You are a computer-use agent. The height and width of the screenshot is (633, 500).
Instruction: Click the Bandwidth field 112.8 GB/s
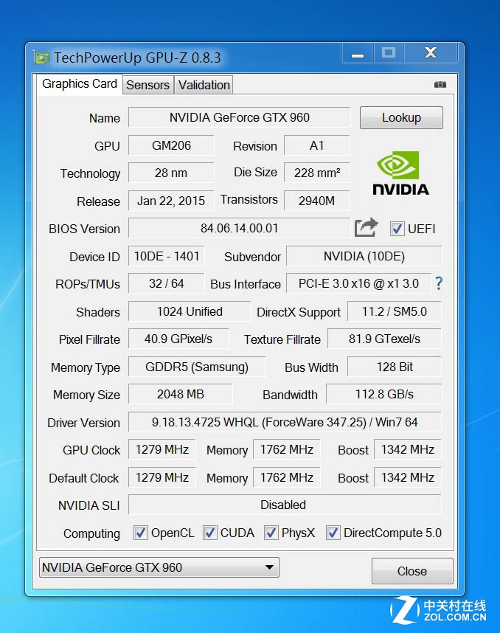coord(383,394)
